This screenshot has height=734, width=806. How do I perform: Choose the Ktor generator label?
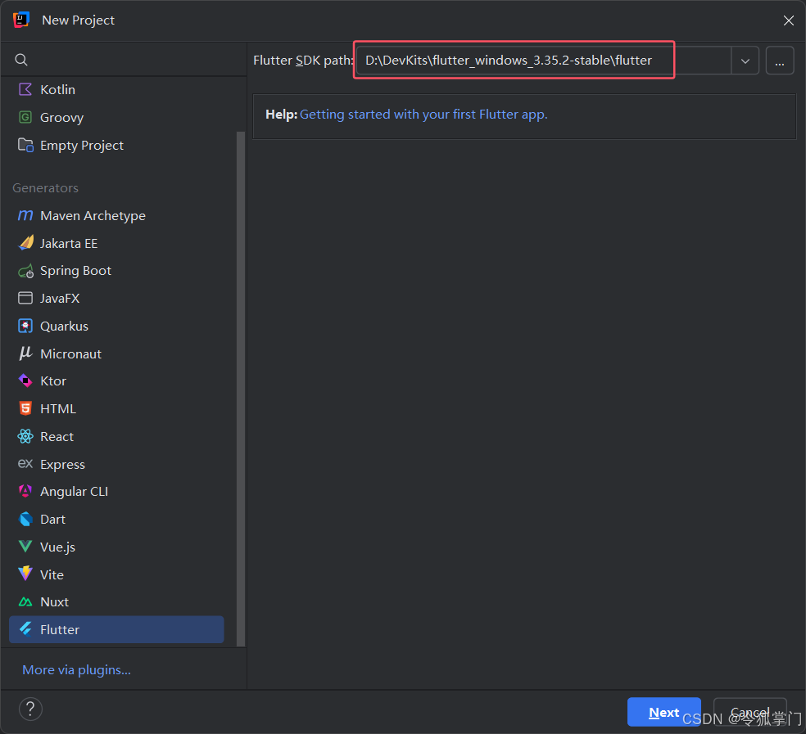(x=53, y=381)
